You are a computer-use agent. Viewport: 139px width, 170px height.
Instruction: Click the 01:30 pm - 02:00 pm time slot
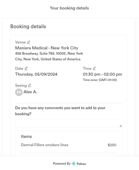[102, 74]
